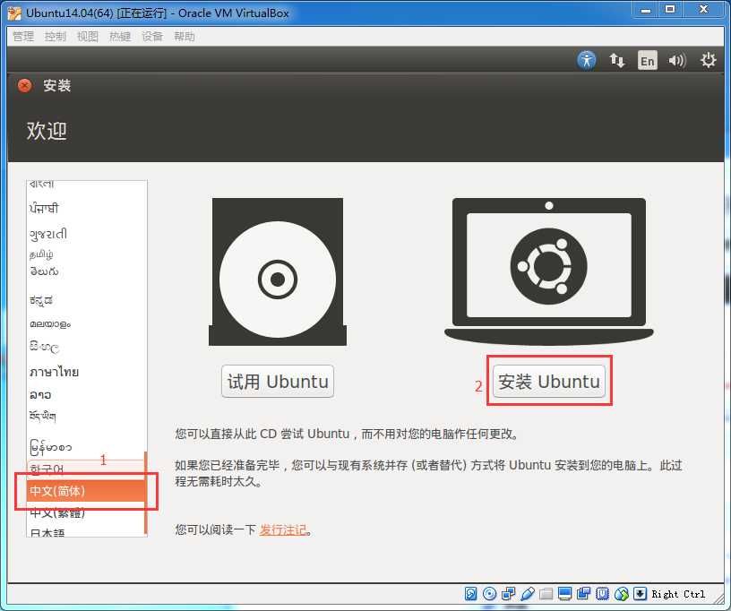Select 한국어 in language list
Viewport: 731px width, 611px height.
click(x=85, y=469)
